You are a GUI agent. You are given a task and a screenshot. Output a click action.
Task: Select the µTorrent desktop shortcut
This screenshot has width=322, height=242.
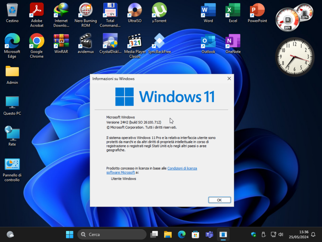pos(159,13)
